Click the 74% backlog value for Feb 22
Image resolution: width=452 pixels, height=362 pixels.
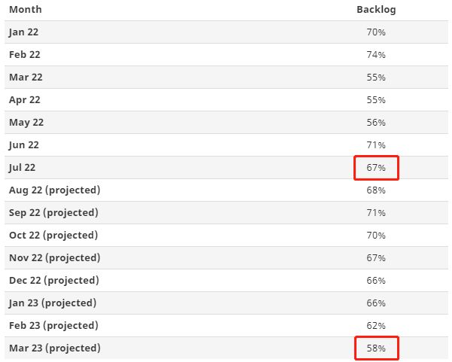point(376,55)
